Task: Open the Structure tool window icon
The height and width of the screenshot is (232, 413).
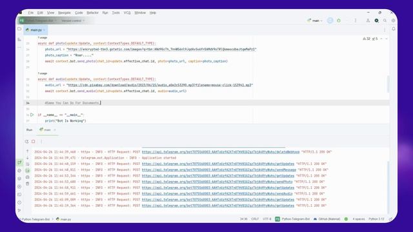Action: [x=19, y=39]
